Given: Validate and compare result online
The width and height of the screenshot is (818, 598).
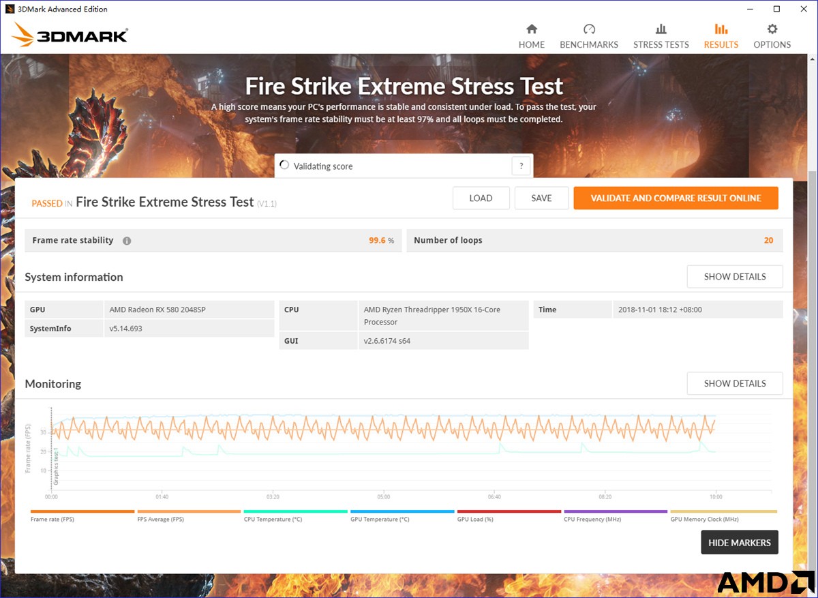Looking at the screenshot, I should 676,198.
